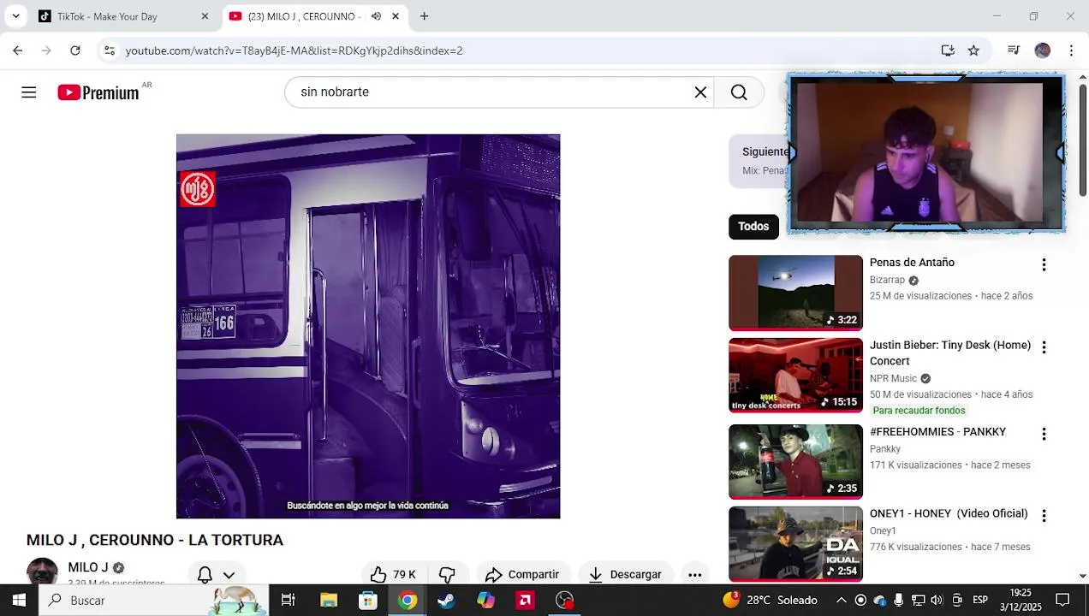The image size is (1089, 616).
Task: Open AMD Software from taskbar
Action: click(525, 600)
